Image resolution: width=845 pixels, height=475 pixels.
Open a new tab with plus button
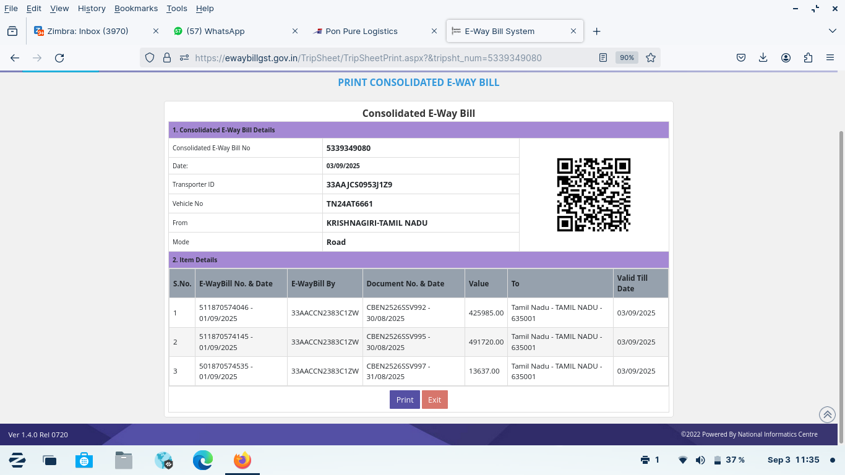(x=596, y=31)
